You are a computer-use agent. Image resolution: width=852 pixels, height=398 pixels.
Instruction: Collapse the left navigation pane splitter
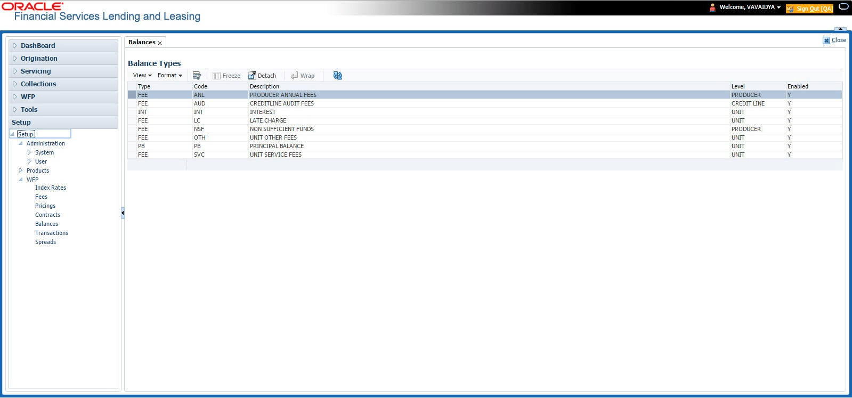(x=123, y=213)
